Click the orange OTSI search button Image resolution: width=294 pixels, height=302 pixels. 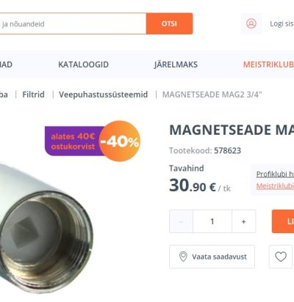pyautogui.click(x=169, y=23)
